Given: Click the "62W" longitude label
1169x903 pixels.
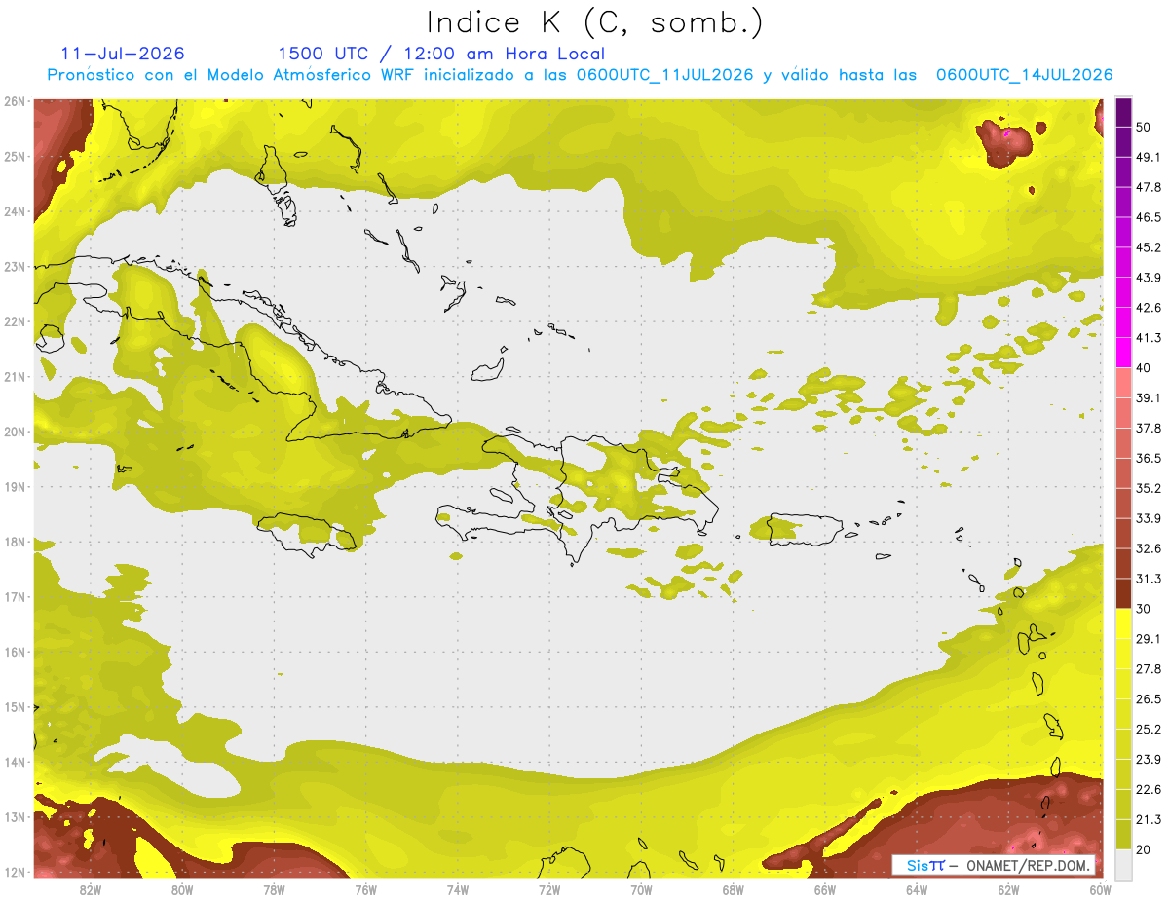Looking at the screenshot, I should (x=1008, y=889).
